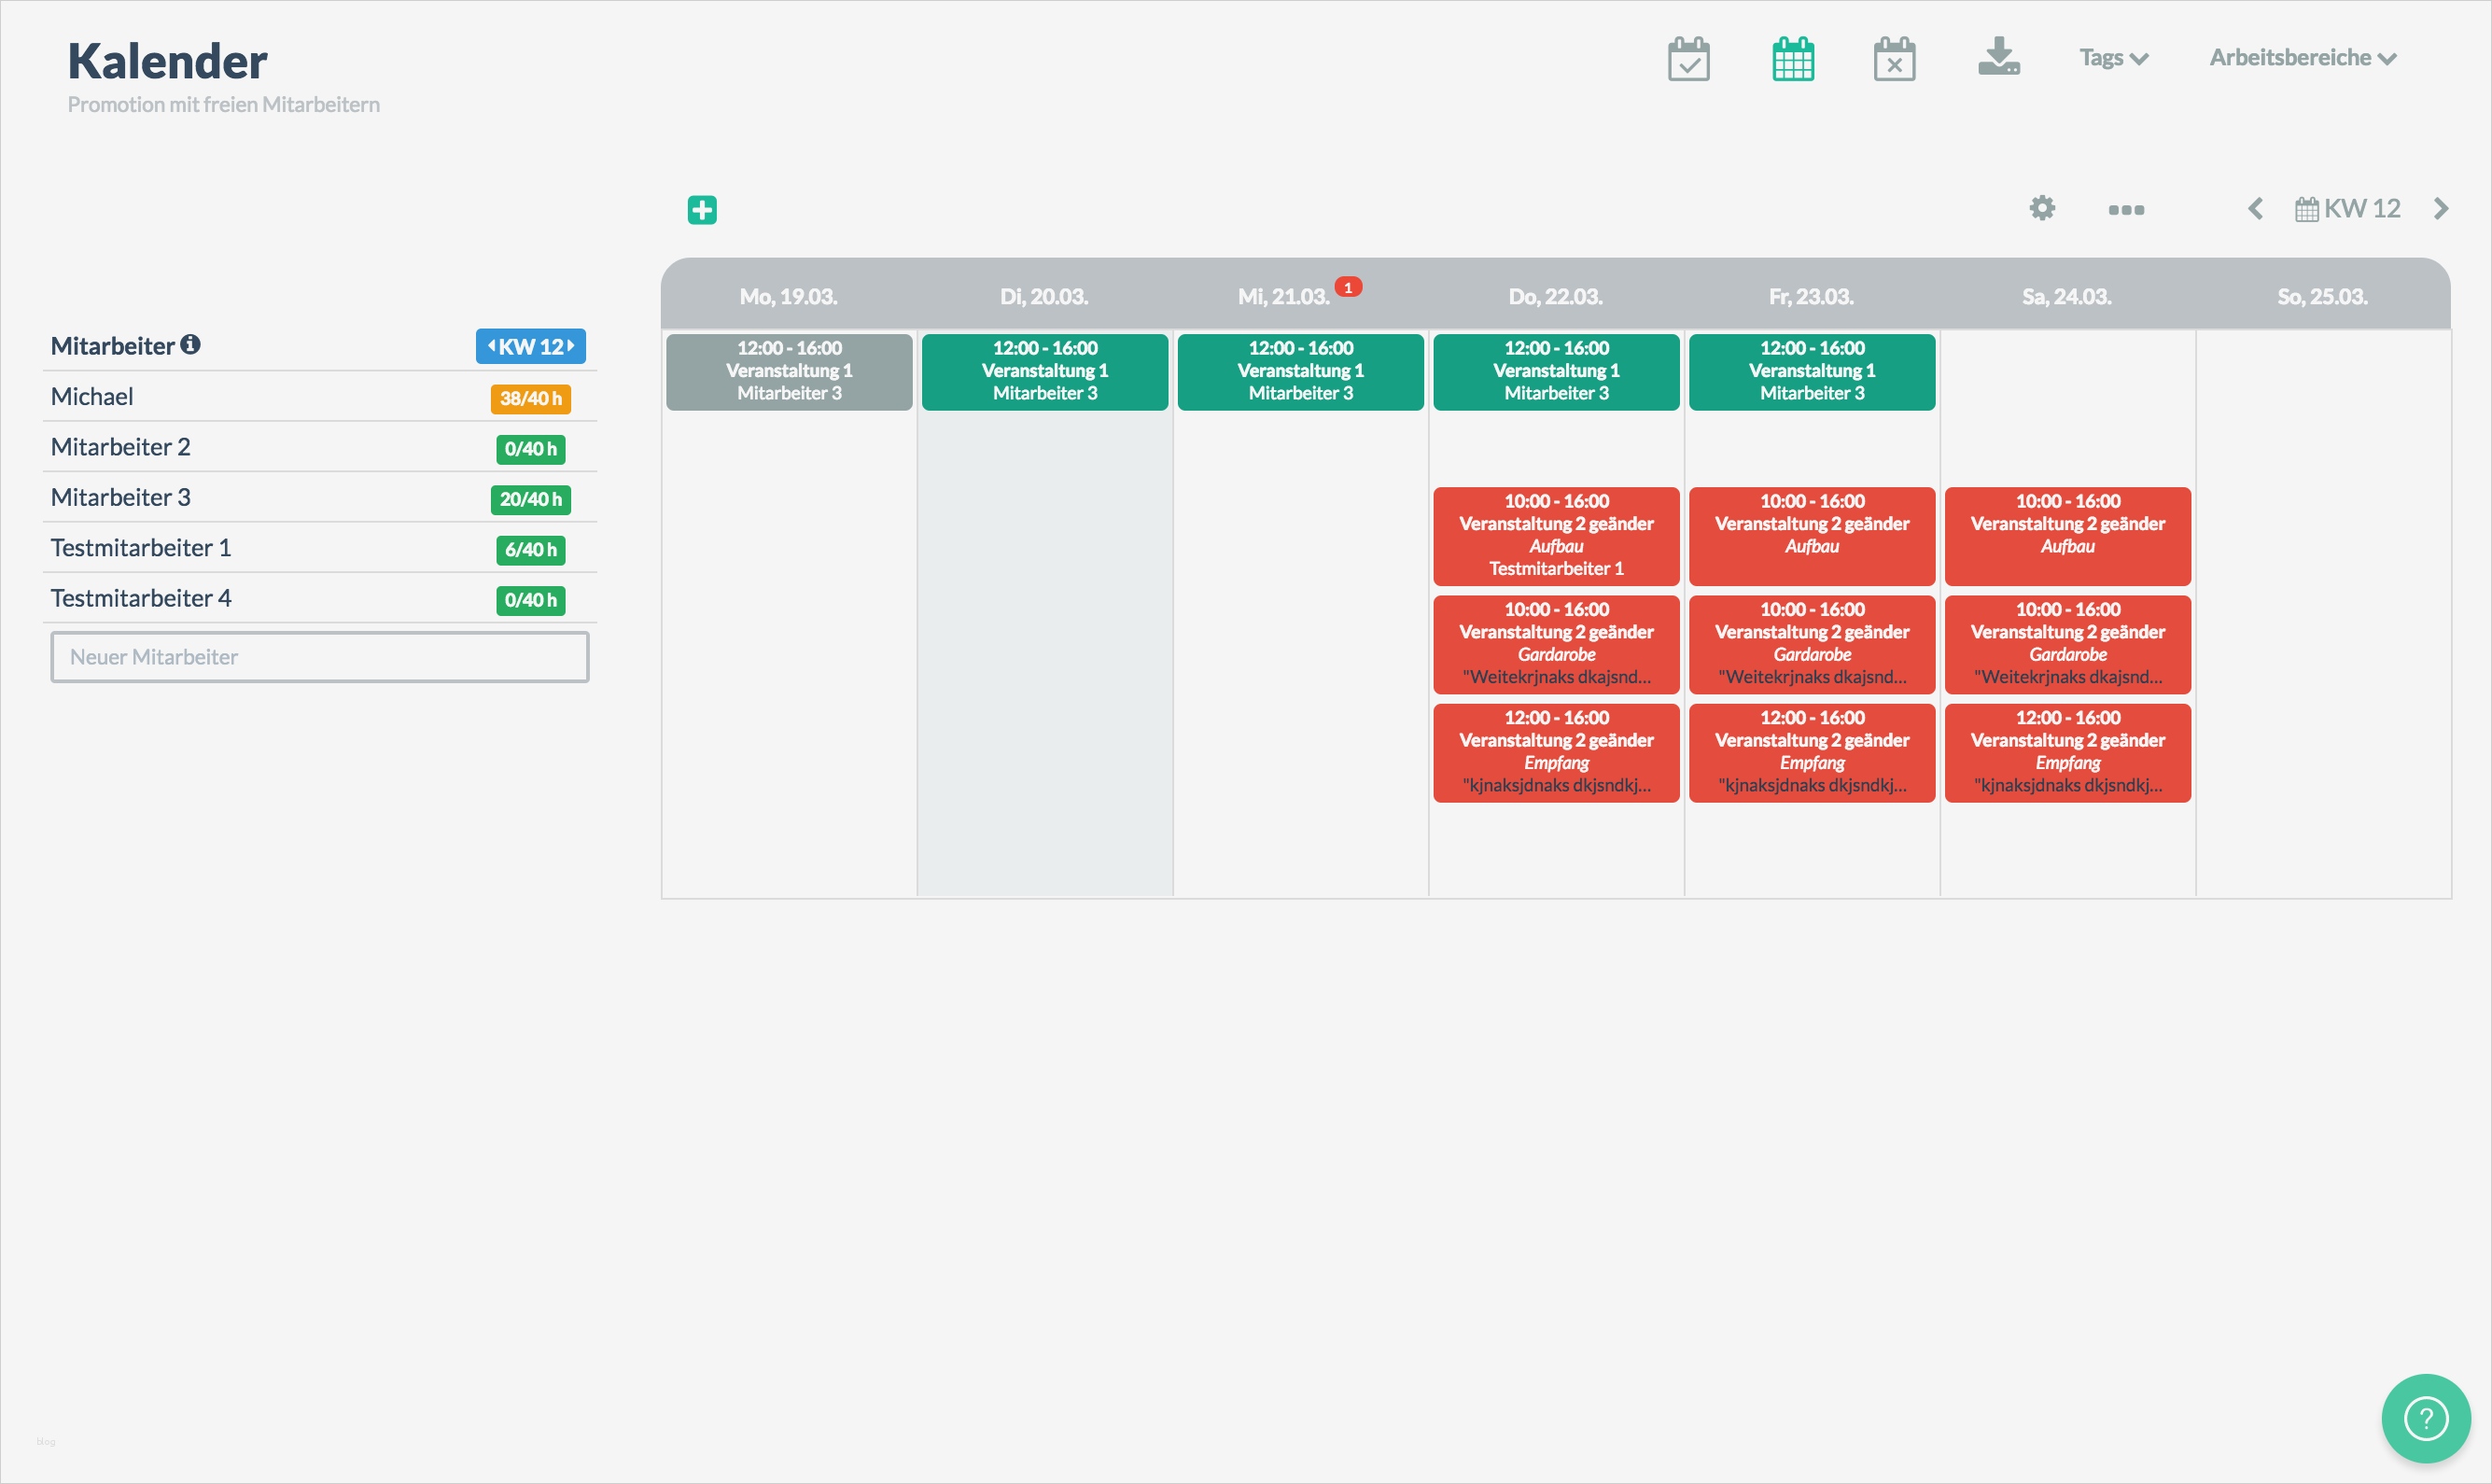Open the three-dots more options menu
Image resolution: width=2492 pixels, height=1484 pixels.
point(2125,210)
